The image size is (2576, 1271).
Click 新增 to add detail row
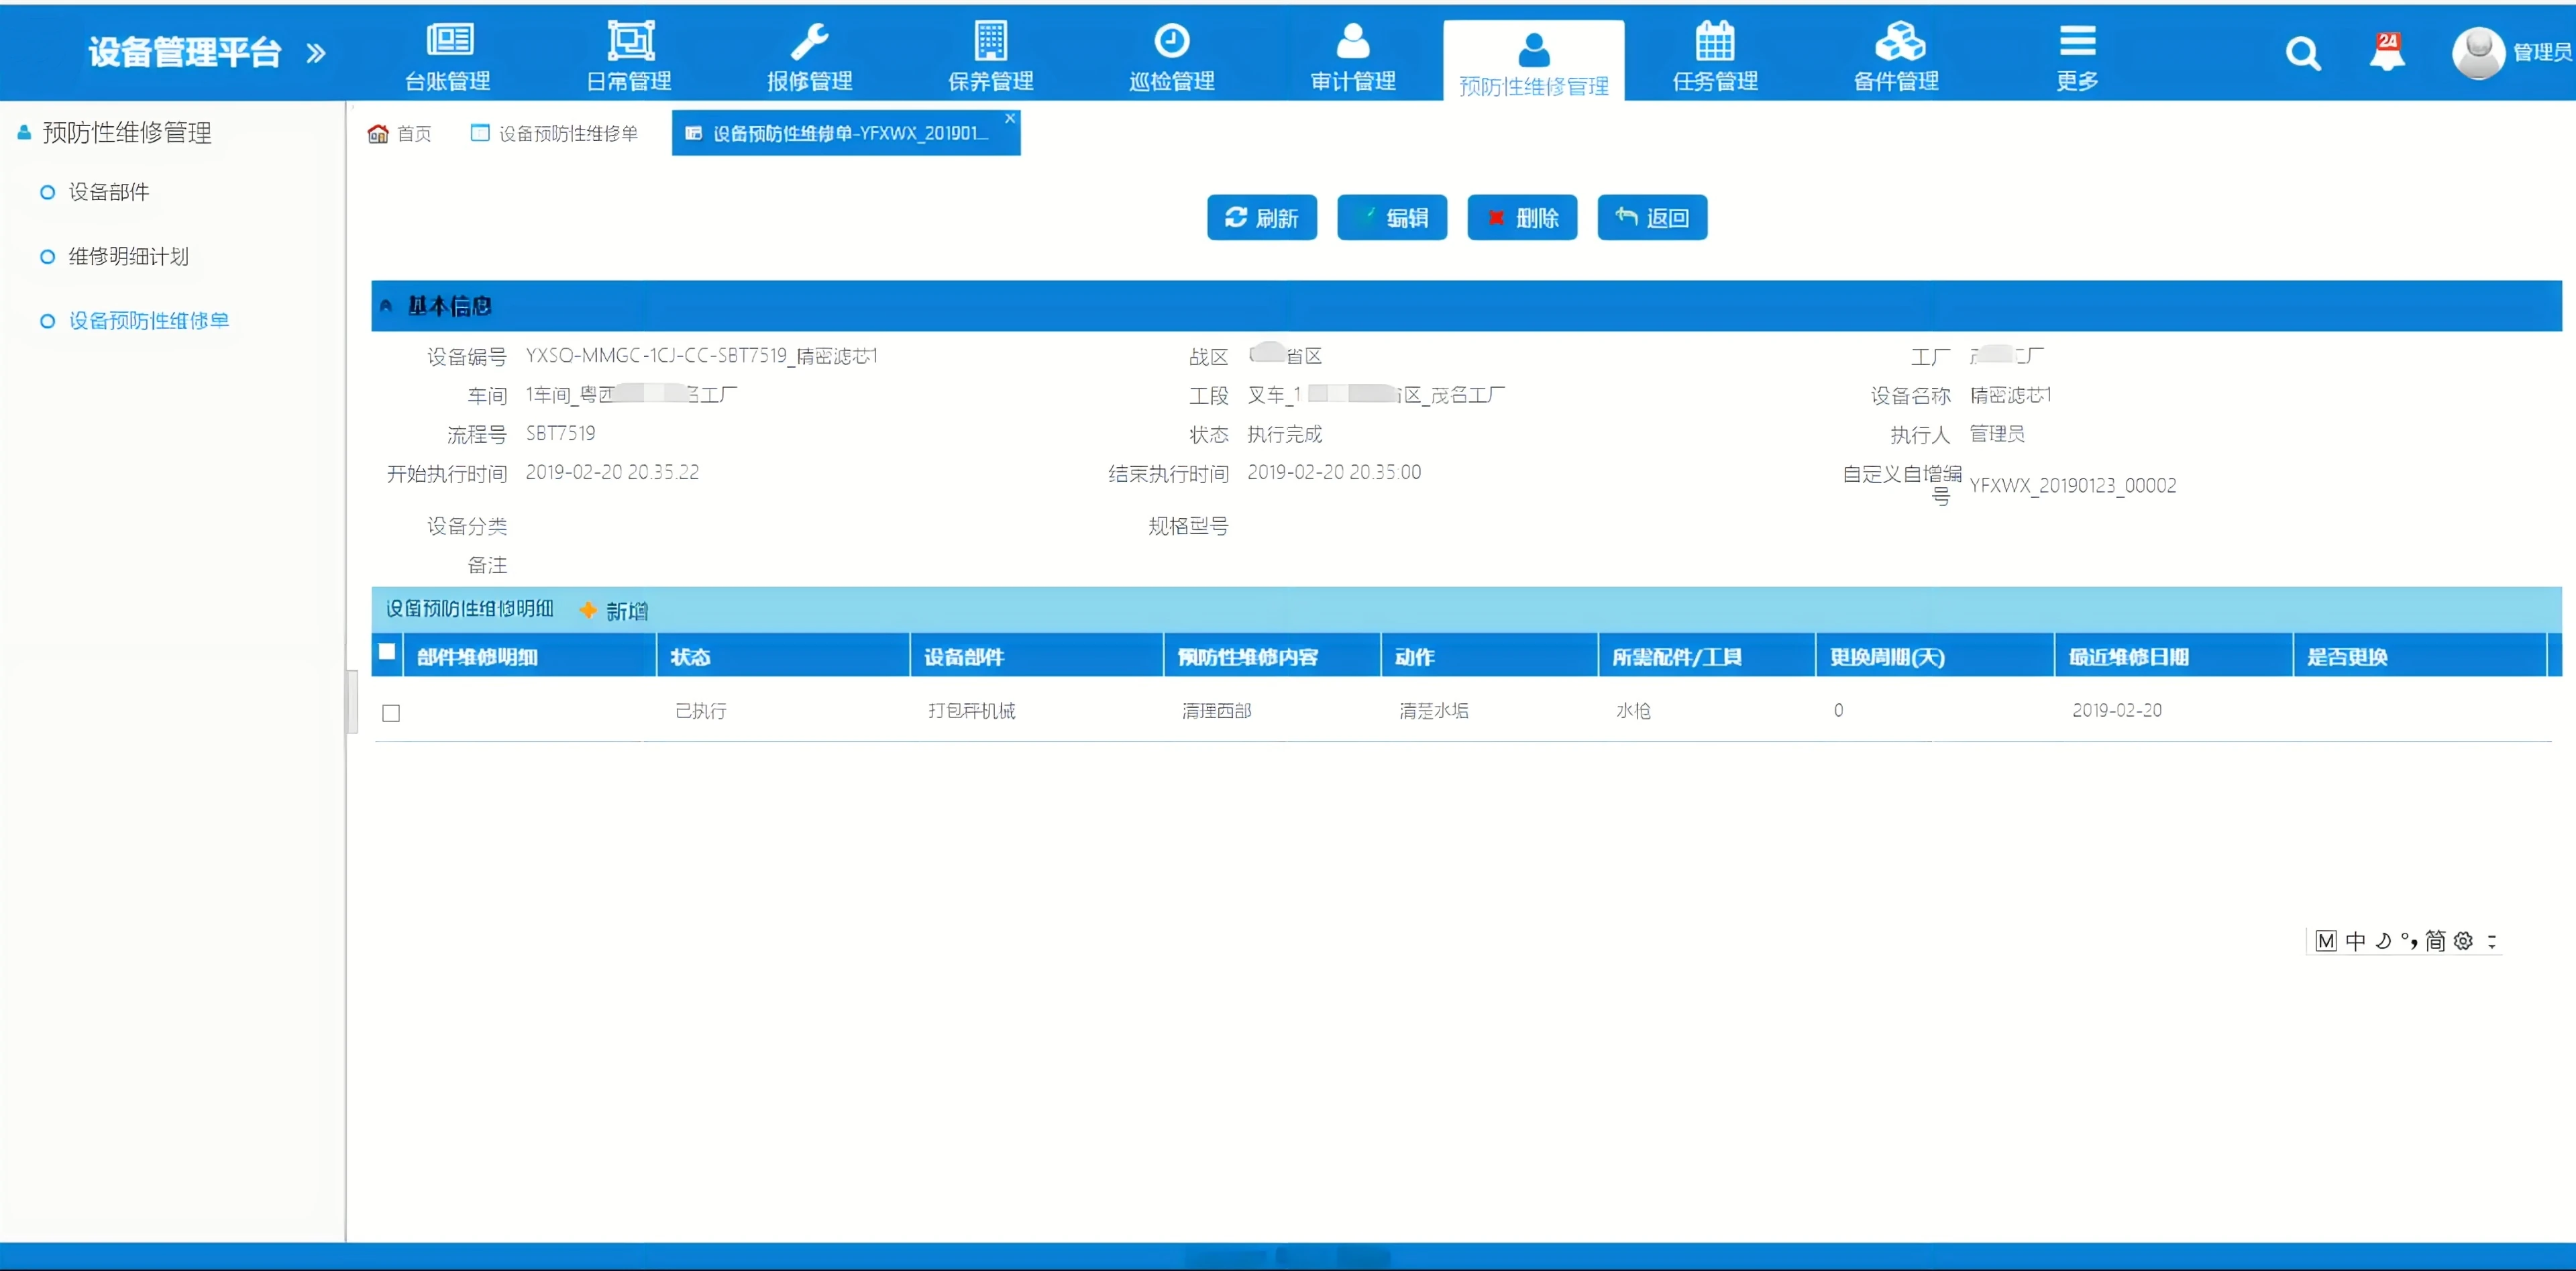point(614,610)
